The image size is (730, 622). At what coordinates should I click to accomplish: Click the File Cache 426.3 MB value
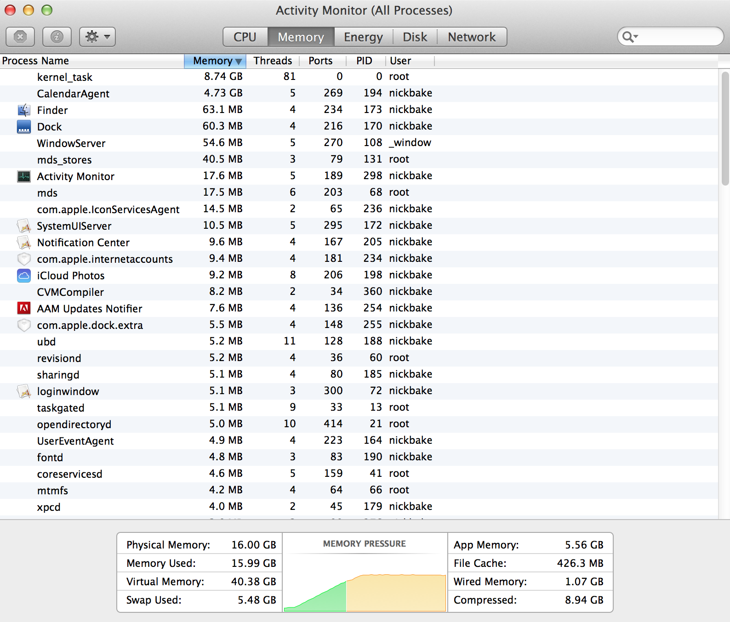click(580, 563)
